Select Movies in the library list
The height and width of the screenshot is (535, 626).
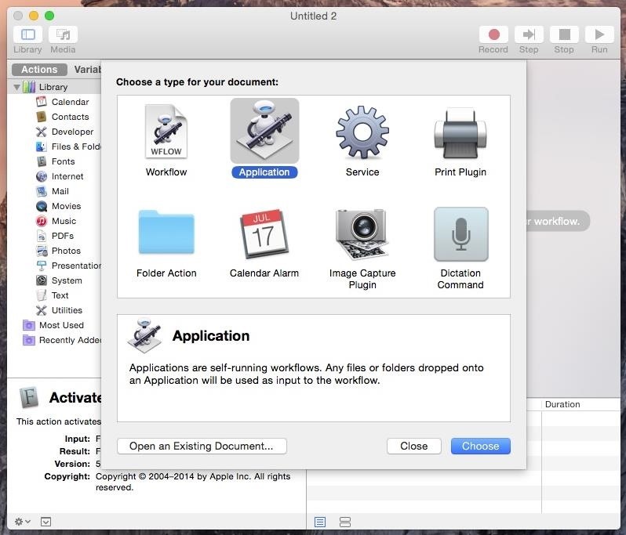[x=58, y=206]
